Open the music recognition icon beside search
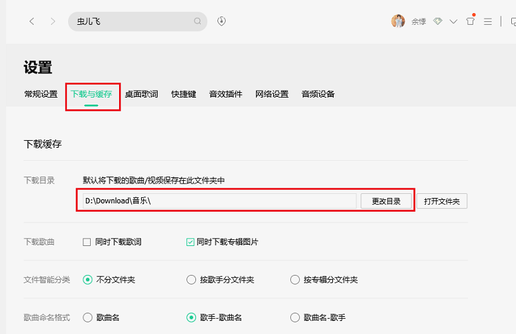Screen dimensions: 516x334 tap(222, 21)
